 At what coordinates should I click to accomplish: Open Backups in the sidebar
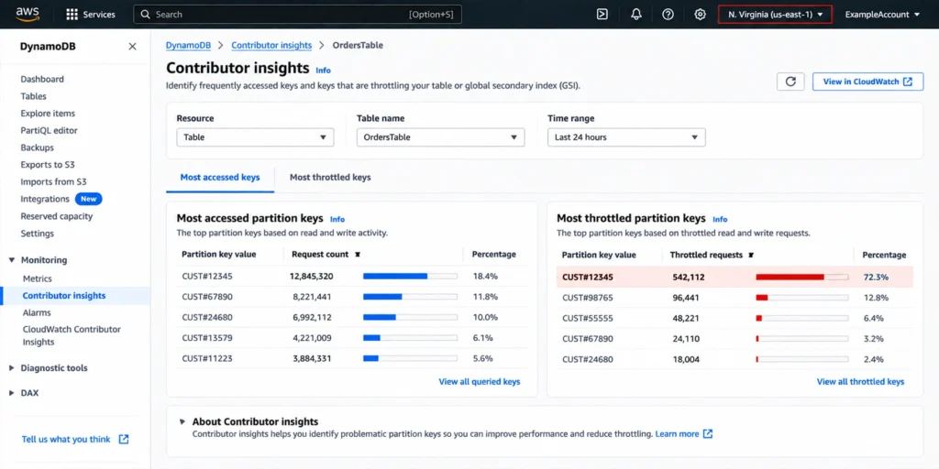point(37,147)
